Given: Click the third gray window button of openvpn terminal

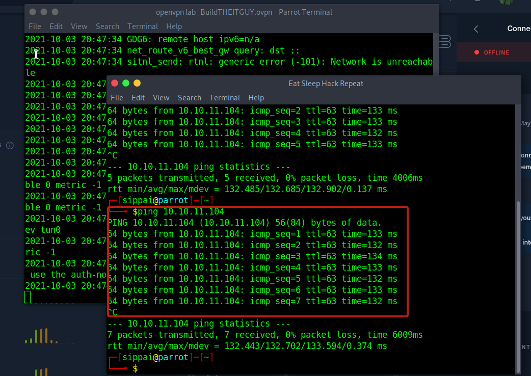Looking at the screenshot, I should click(55, 12).
